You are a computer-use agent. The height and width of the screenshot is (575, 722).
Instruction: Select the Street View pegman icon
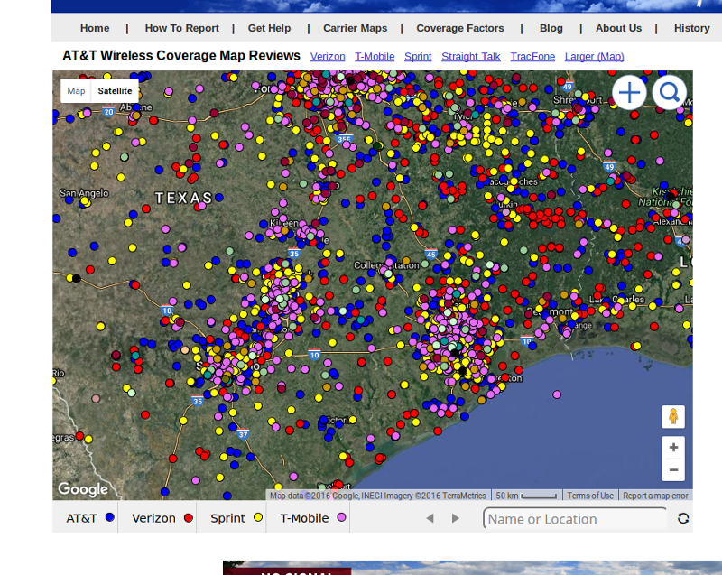click(673, 417)
